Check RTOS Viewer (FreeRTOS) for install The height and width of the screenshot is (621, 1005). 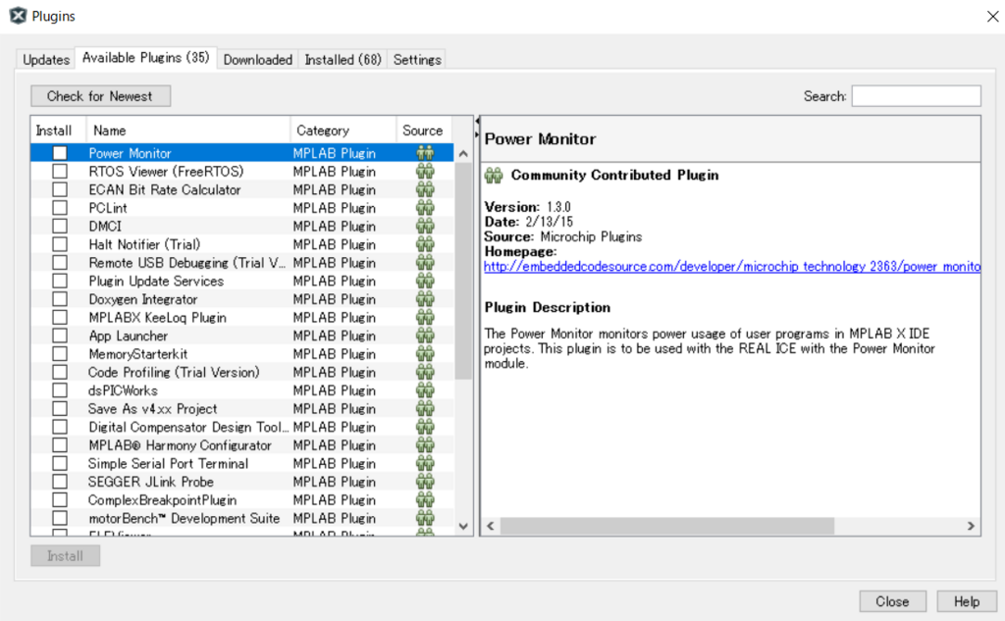pyautogui.click(x=60, y=171)
